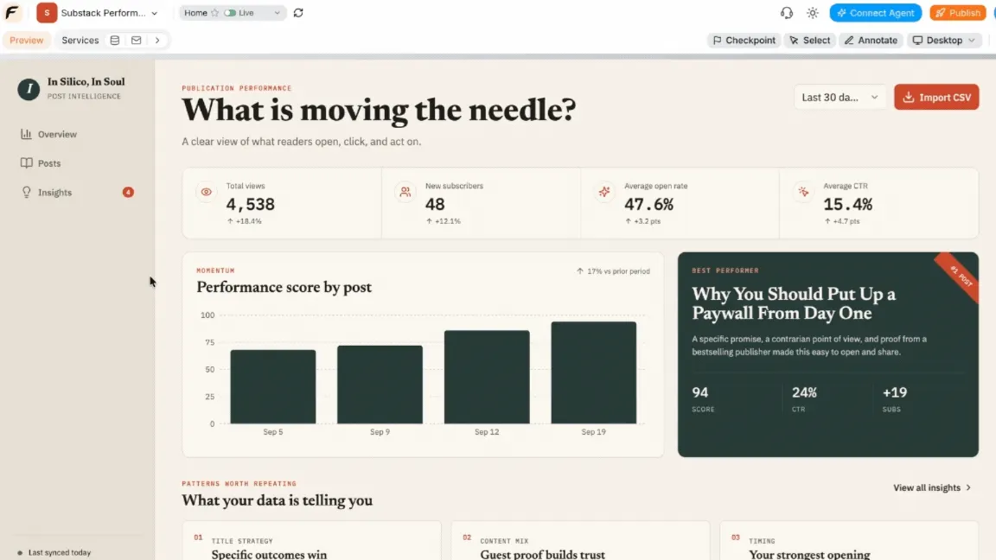Image resolution: width=996 pixels, height=560 pixels.
Task: Go to Insights in the sidebar
Action: (x=54, y=193)
